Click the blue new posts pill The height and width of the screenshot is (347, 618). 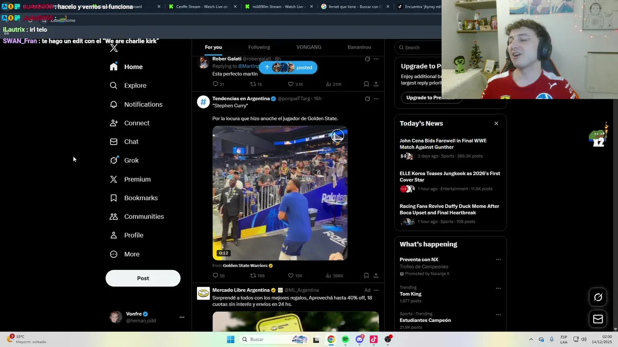(288, 67)
